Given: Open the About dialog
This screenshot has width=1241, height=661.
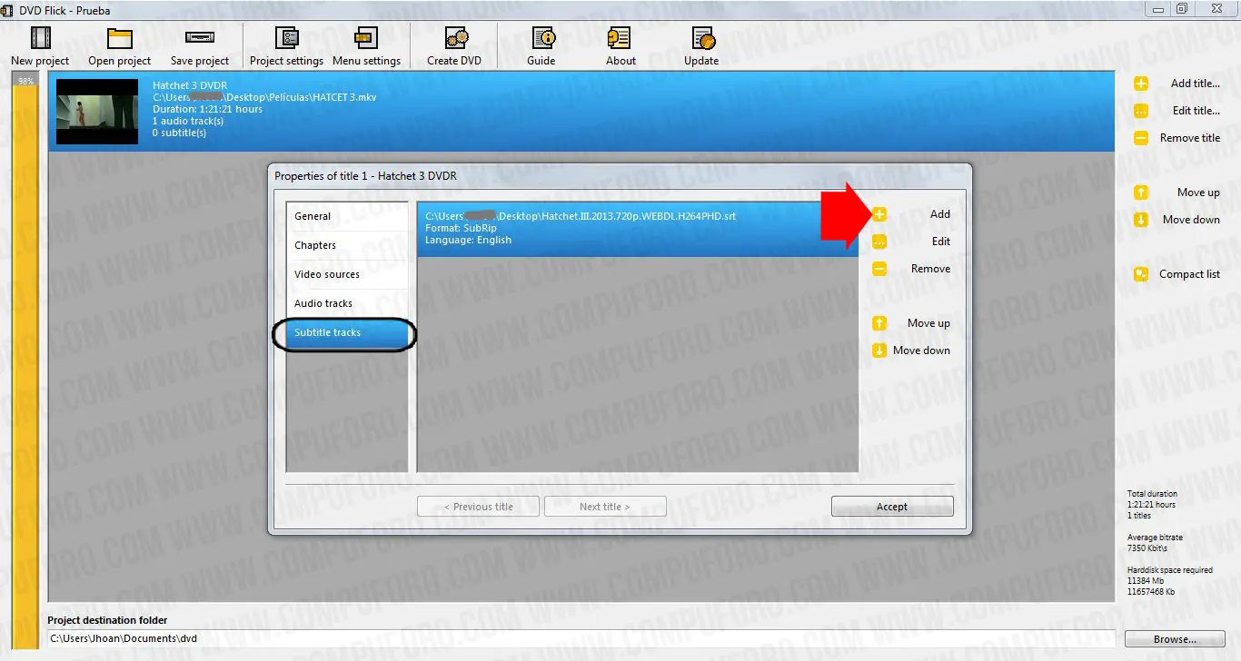Looking at the screenshot, I should 620,45.
